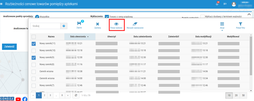Open the user profile avatar

[x=234, y=4]
